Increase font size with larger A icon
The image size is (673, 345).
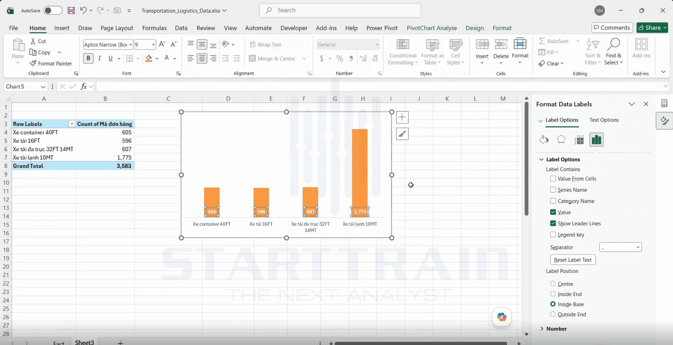(162, 44)
